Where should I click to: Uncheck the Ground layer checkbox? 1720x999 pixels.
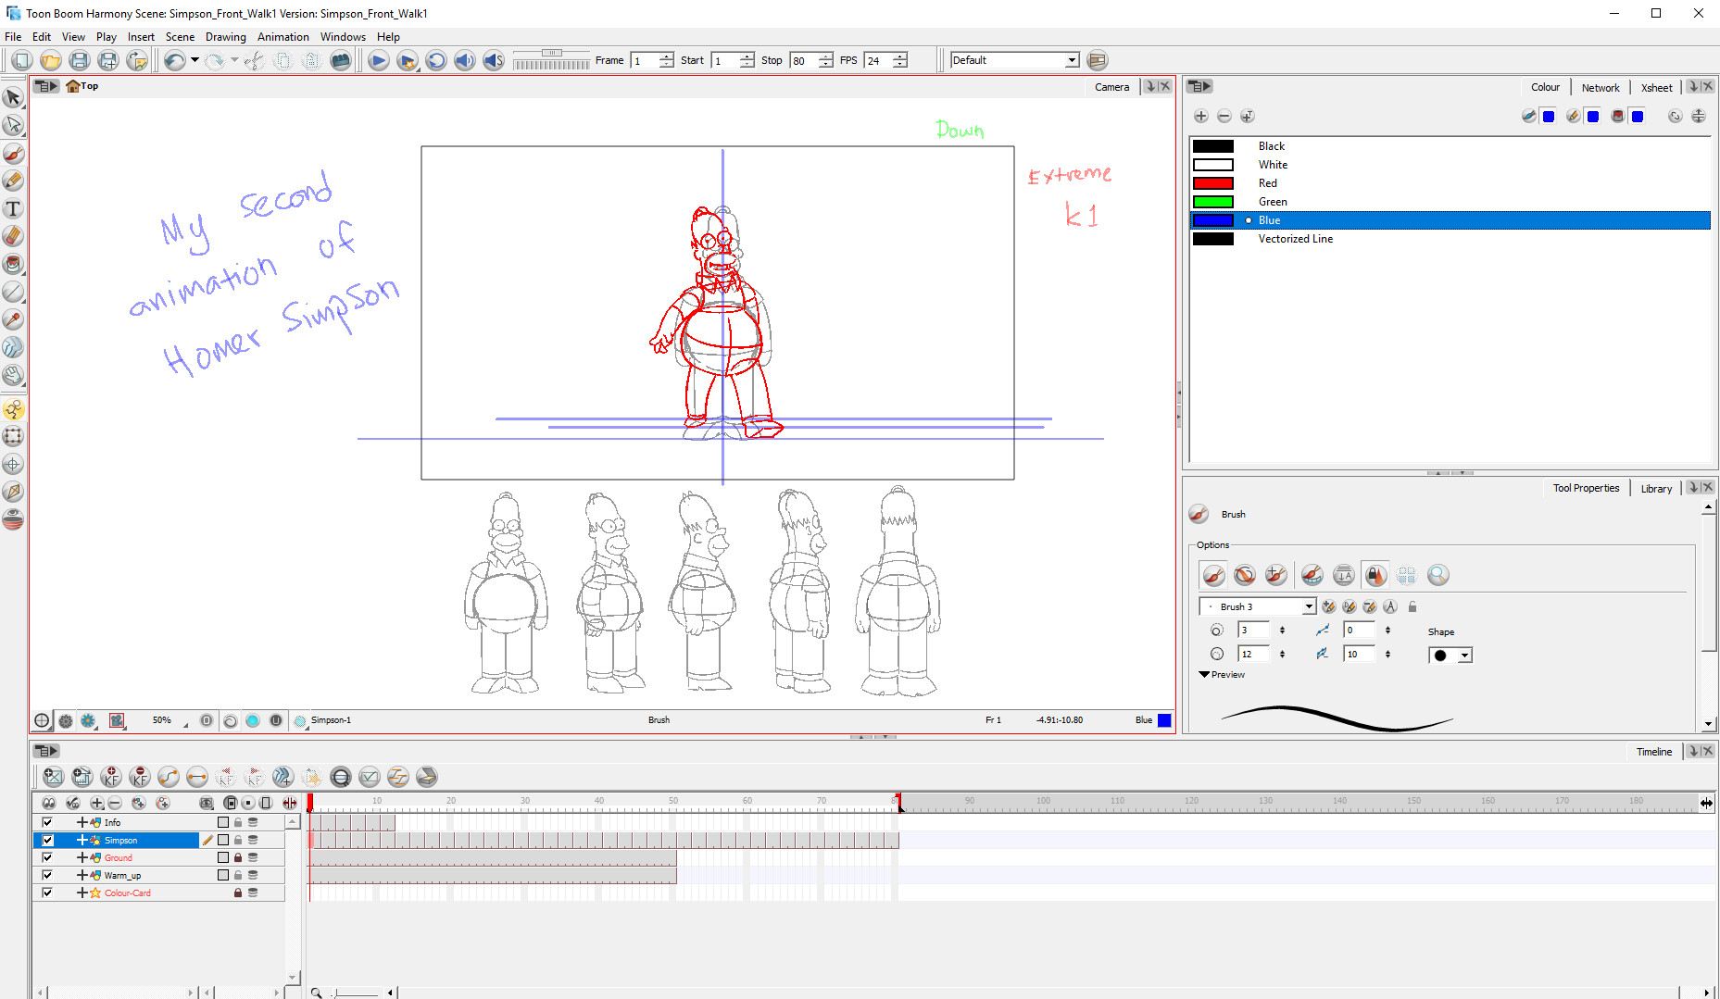click(47, 857)
